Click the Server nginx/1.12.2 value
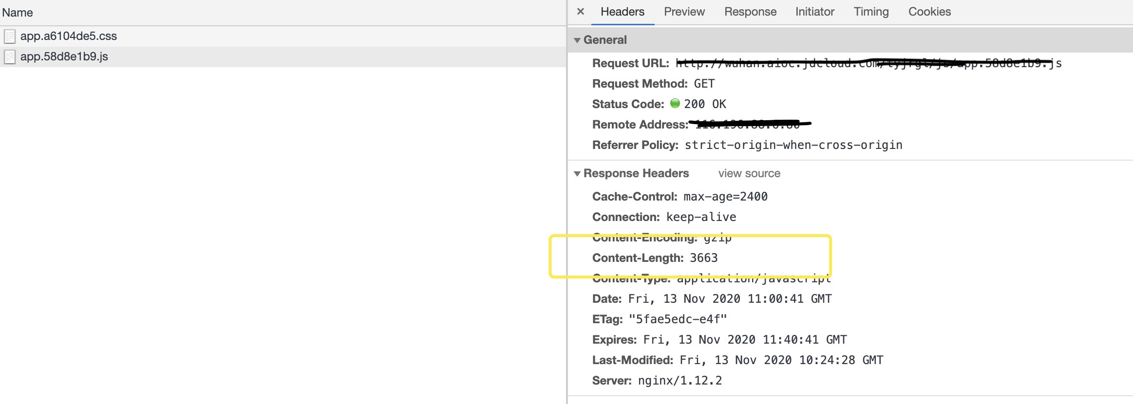This screenshot has width=1133, height=404. (680, 381)
